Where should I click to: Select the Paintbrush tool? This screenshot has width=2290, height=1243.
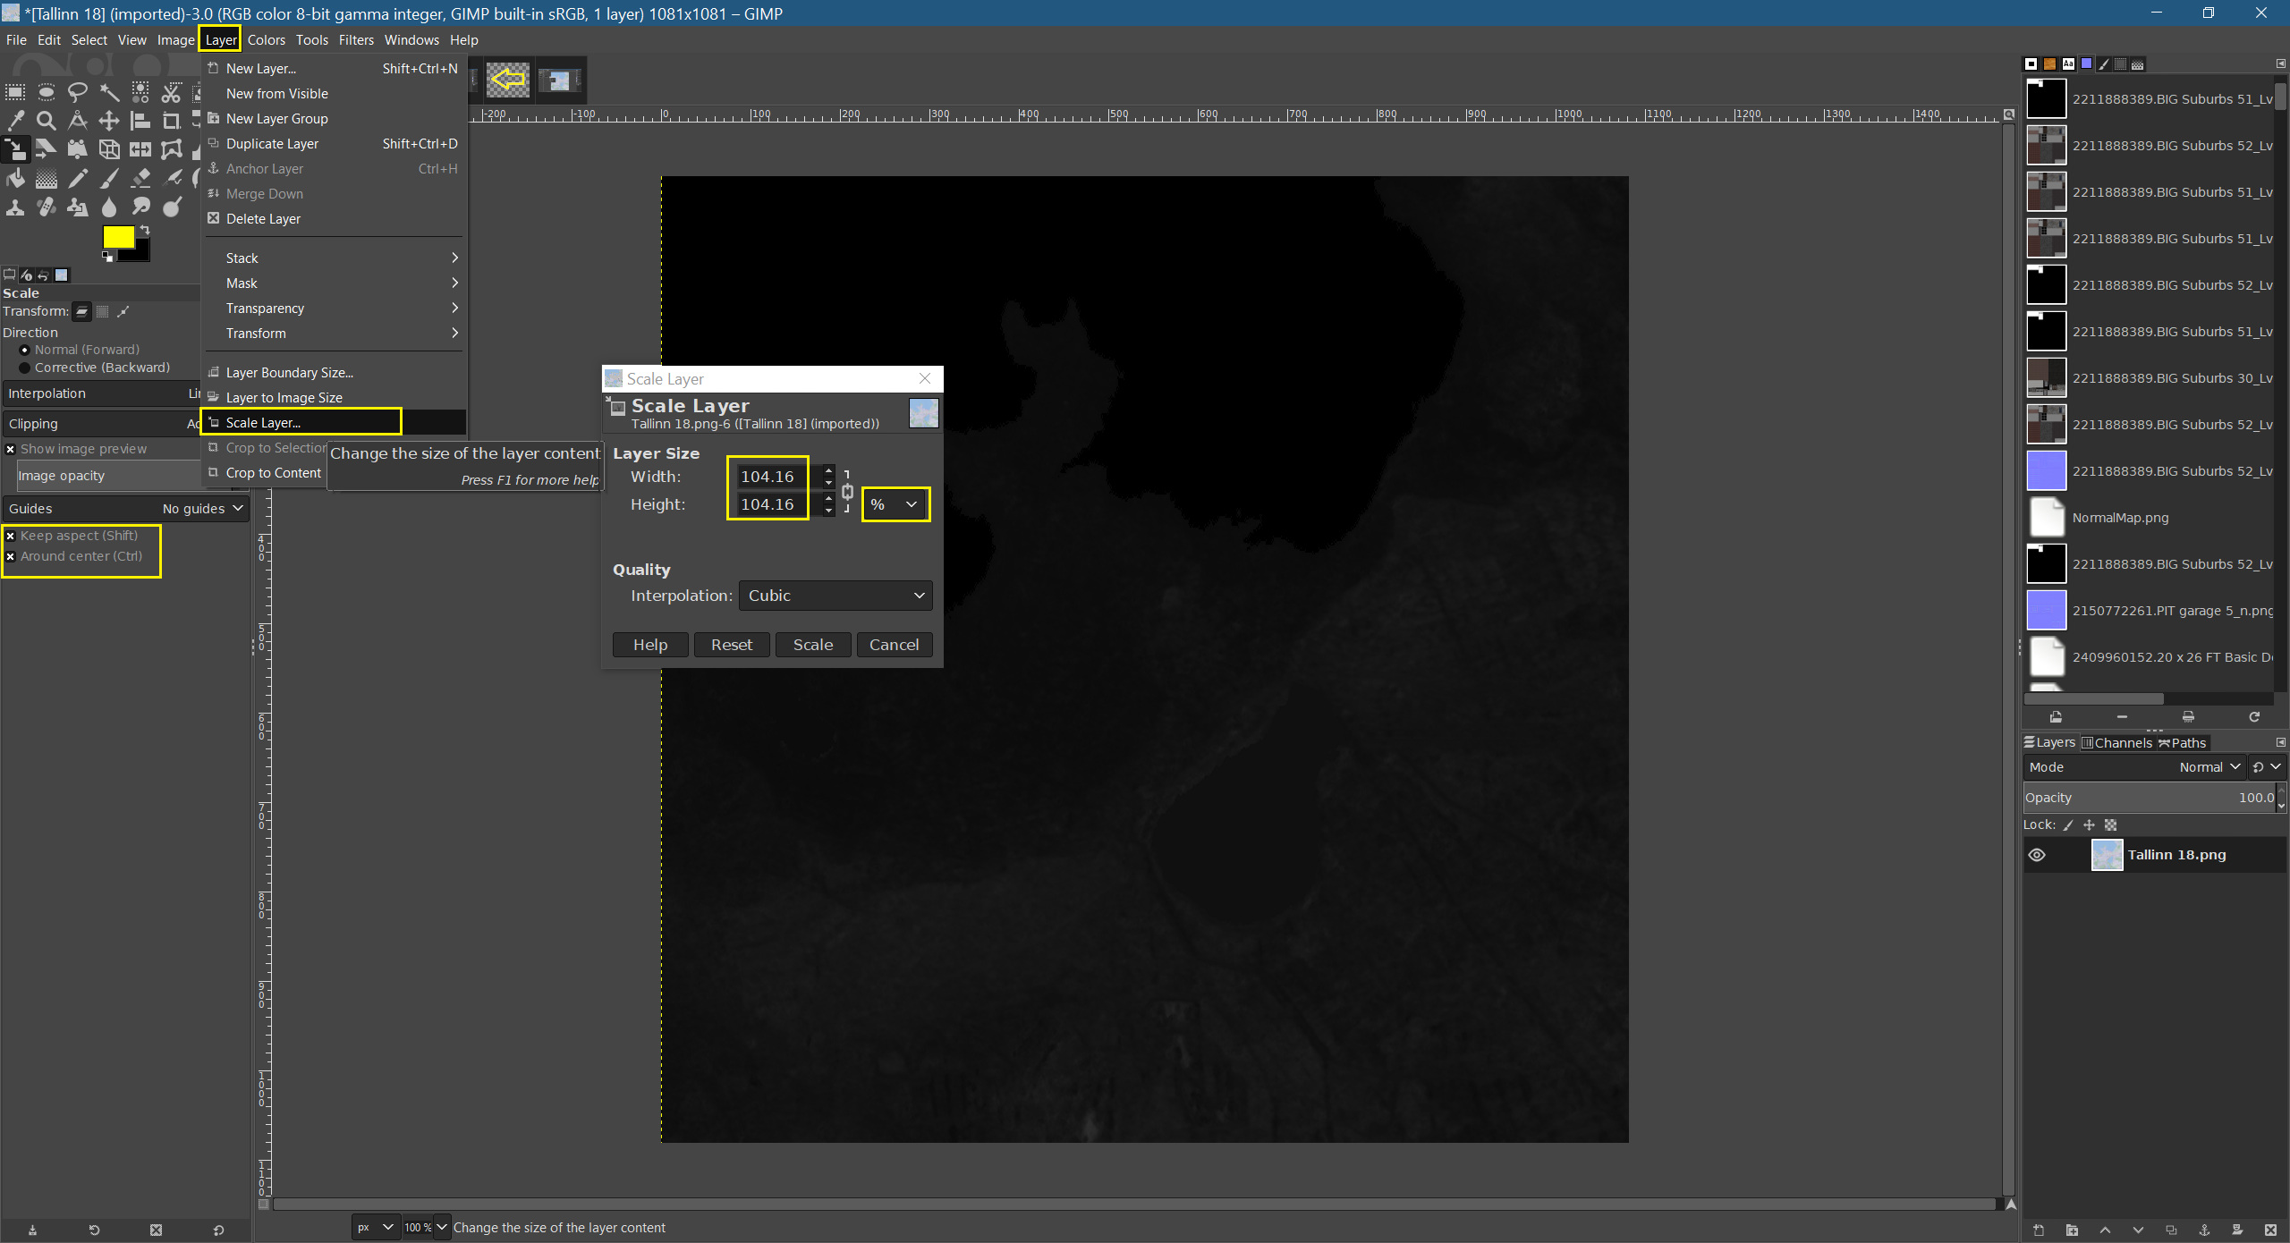(x=109, y=179)
